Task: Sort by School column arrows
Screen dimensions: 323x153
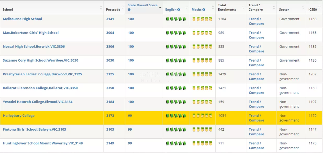Action: coord(101,7)
